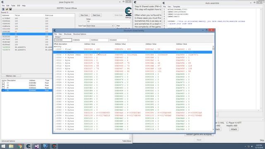
Task: Open Edit menu in main engine window
Action: (8, 5)
